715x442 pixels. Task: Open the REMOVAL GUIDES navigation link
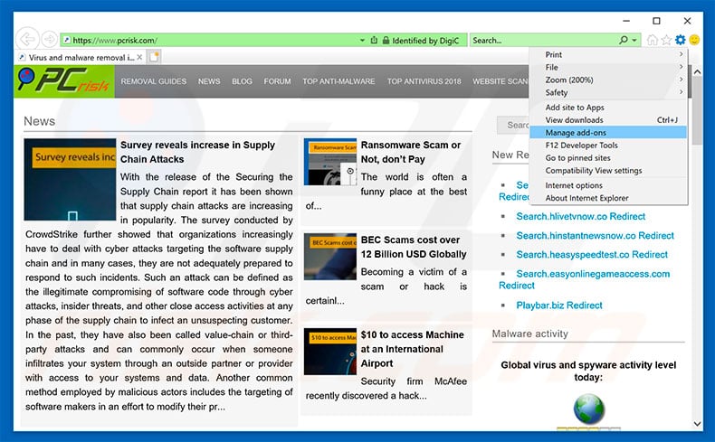[154, 81]
